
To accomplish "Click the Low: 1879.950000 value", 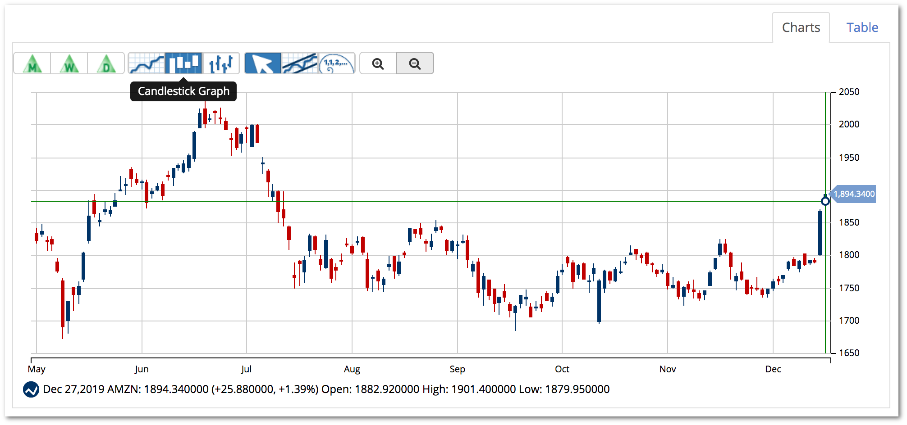I will click(564, 389).
